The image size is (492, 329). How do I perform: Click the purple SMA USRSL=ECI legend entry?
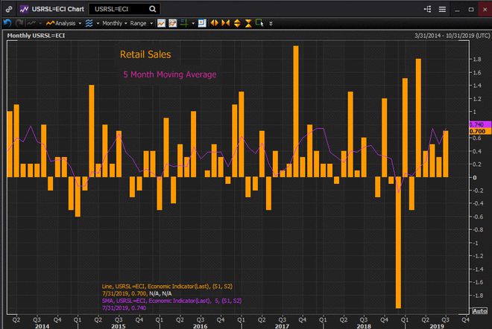point(172,301)
